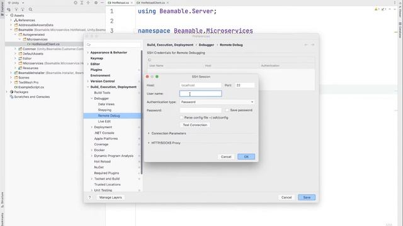
Task: Click OK in the SSH Session dialog
Action: pyautogui.click(x=246, y=157)
